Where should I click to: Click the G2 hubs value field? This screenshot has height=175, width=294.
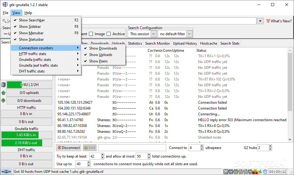[263, 147]
